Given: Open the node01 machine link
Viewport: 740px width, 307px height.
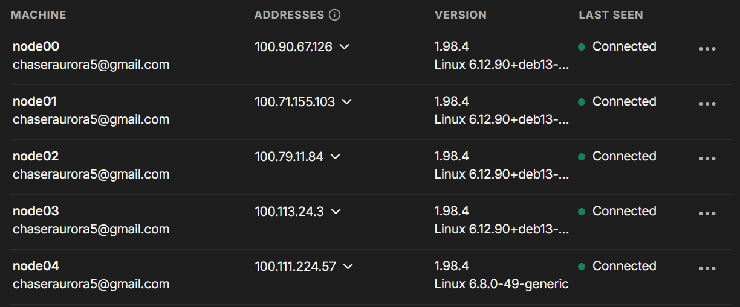Looking at the screenshot, I should pos(34,101).
